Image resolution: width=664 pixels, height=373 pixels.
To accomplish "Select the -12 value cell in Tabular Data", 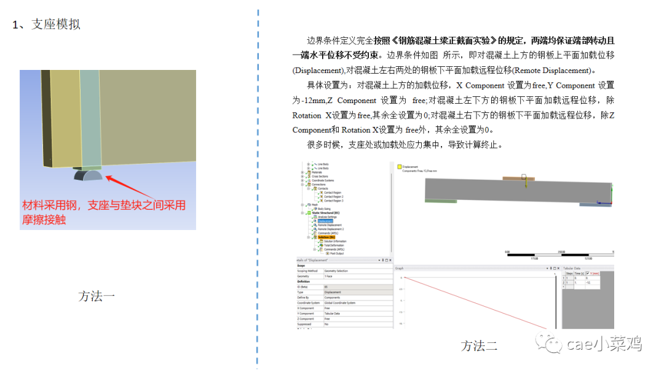I will tap(589, 282).
